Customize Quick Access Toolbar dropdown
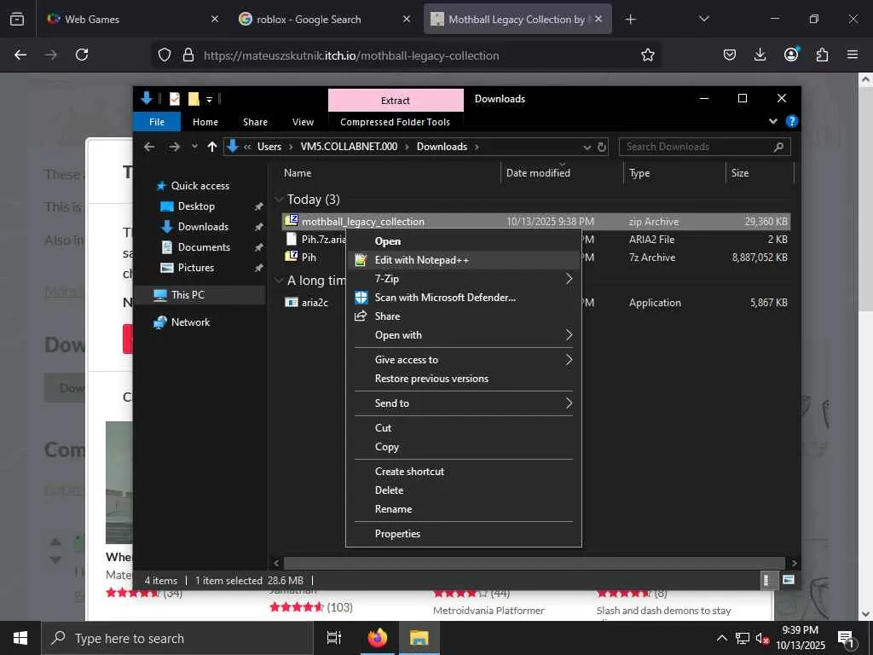The image size is (873, 655). [210, 100]
